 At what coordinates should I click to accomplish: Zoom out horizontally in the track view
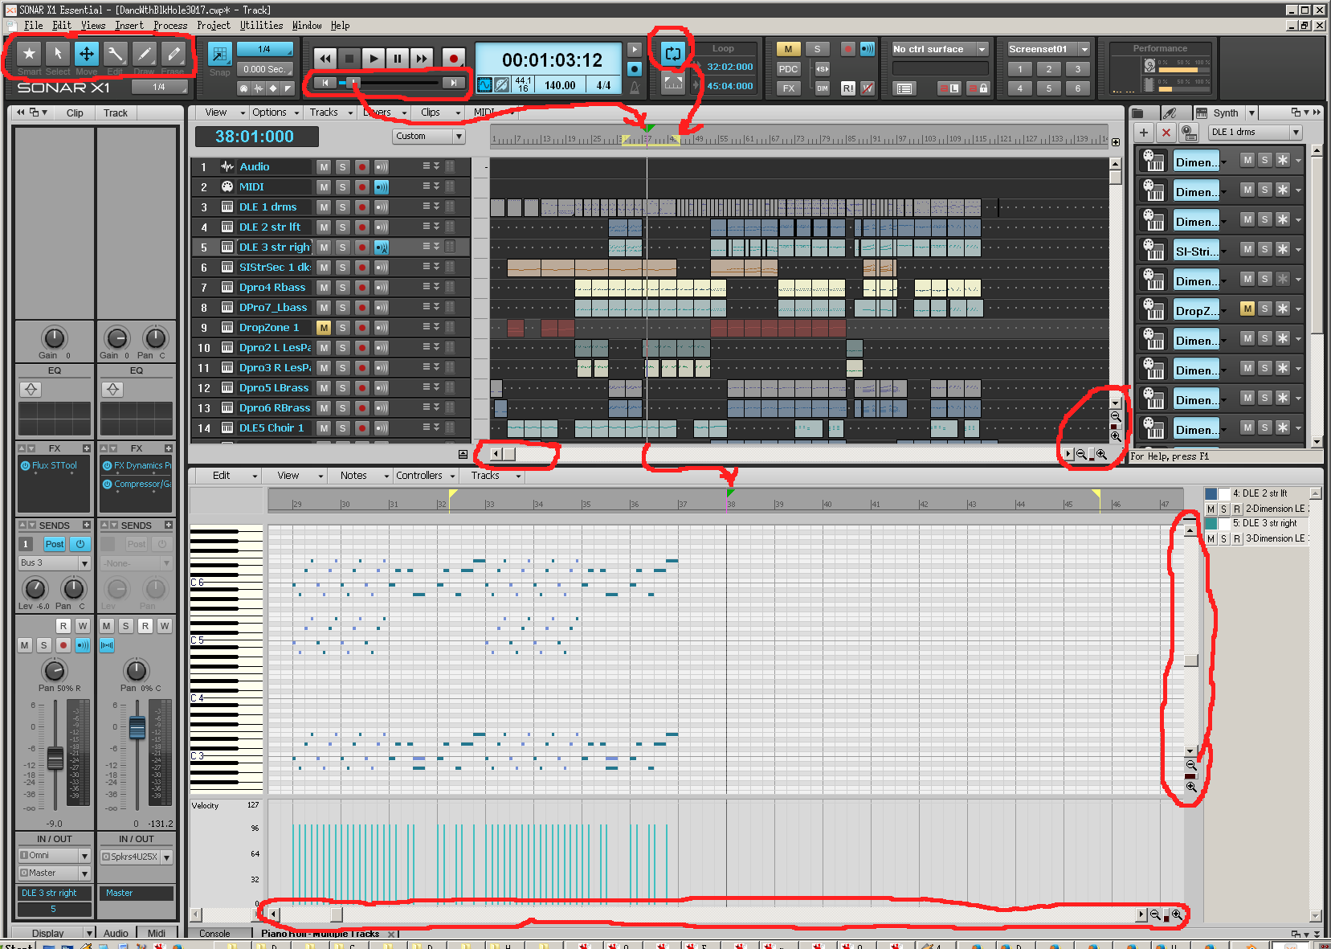[x=1081, y=455]
